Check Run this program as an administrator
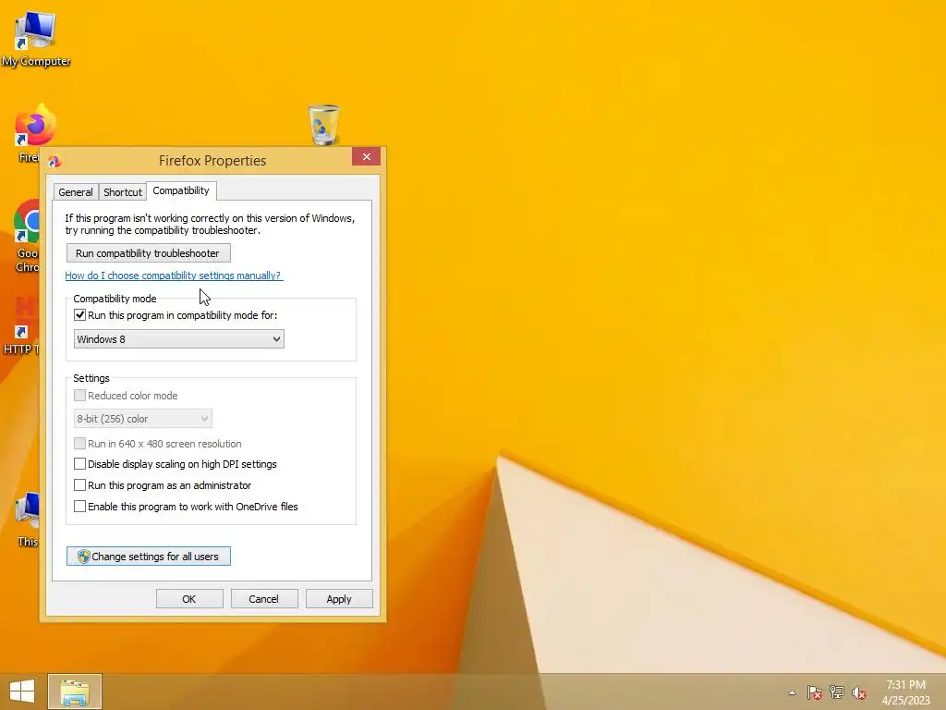The image size is (946, 710). (x=79, y=484)
